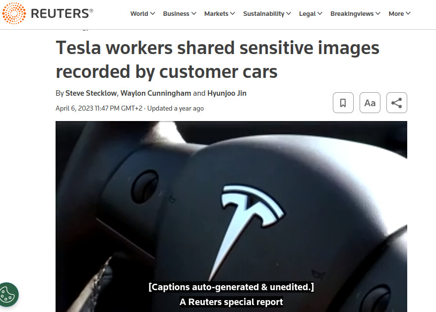Open author Hyunjoo Jin's profile
This screenshot has height=312, width=436.
coord(227,93)
